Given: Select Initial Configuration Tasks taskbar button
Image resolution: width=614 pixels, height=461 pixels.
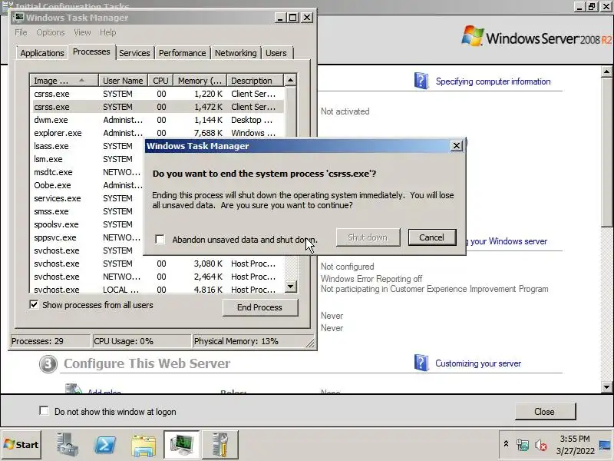Looking at the screenshot, I should tap(220, 444).
